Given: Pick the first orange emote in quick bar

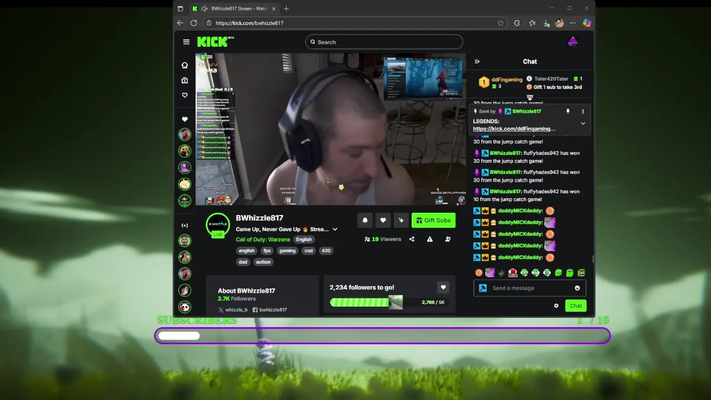Looking at the screenshot, I should point(479,273).
